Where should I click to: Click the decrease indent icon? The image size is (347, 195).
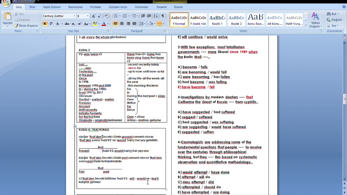(143, 16)
